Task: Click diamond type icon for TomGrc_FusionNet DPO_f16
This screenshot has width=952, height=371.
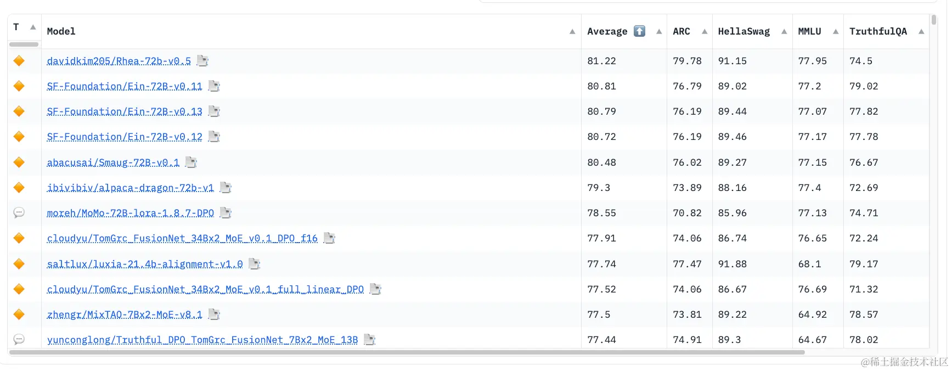Action: (19, 238)
